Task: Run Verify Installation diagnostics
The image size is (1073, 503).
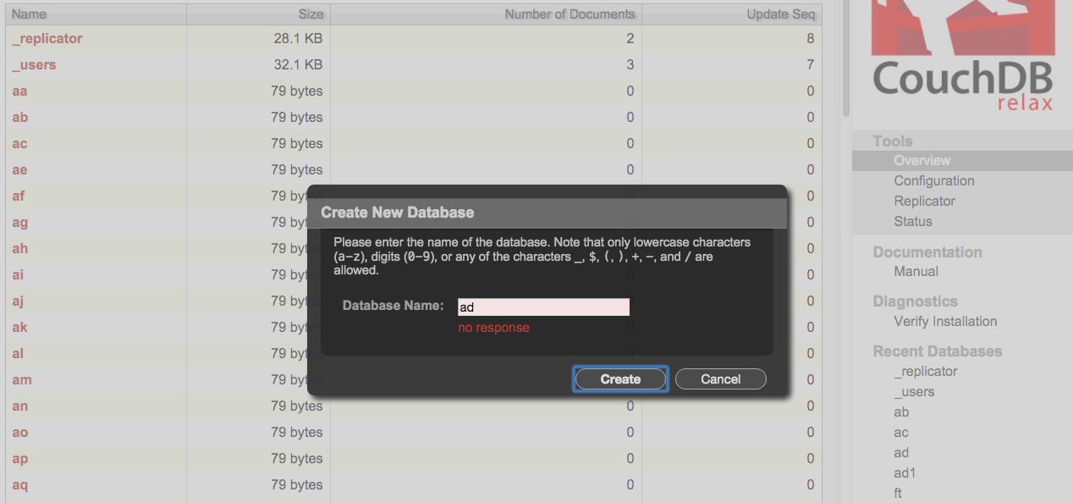Action: 944,321
